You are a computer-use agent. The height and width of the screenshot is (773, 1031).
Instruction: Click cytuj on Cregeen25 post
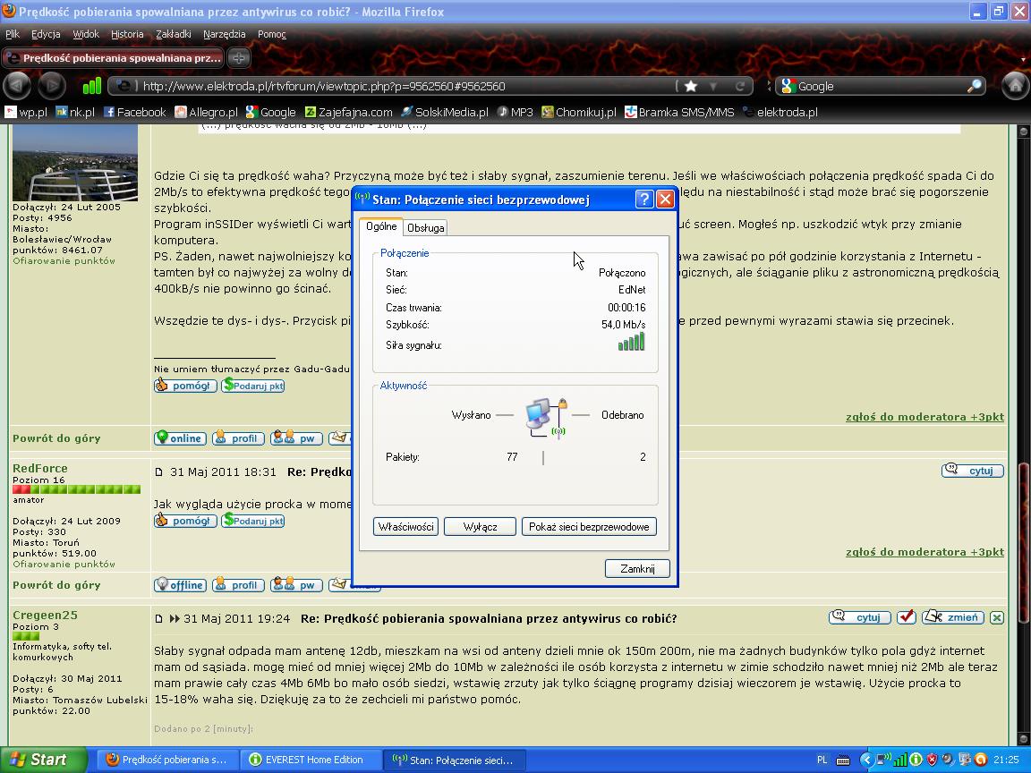(860, 617)
